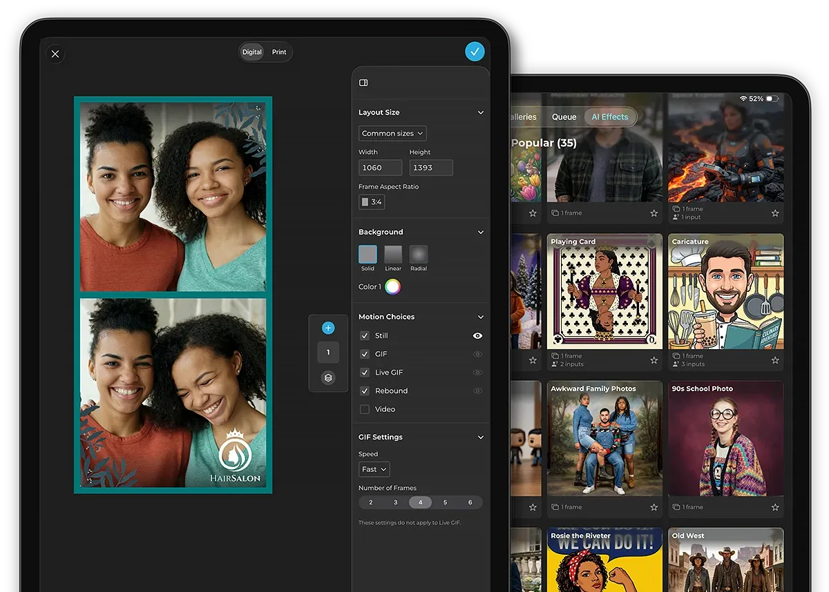The height and width of the screenshot is (592, 829).
Task: Open the layers stack icon
Action: pos(328,377)
